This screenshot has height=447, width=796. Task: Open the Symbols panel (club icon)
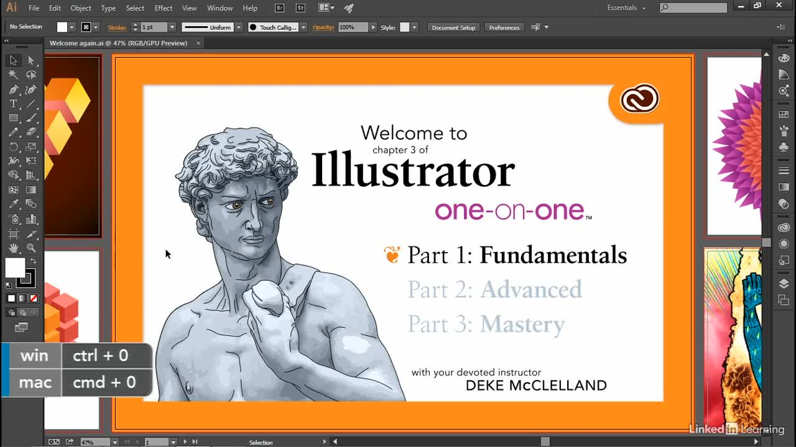[x=784, y=147]
